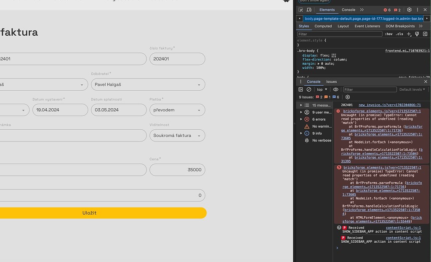Toggle the console sidebar panel icon

point(301,89)
